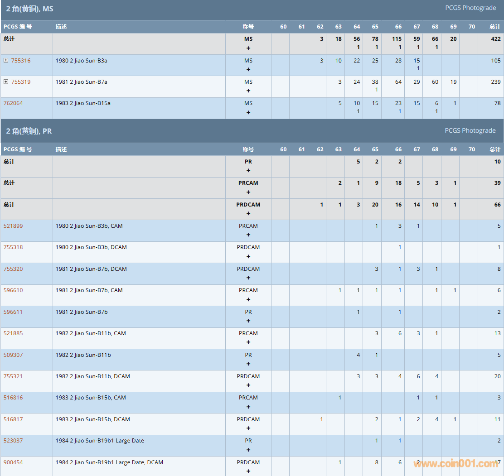
Task: Select the 516817 coin link
Action: click(13, 419)
